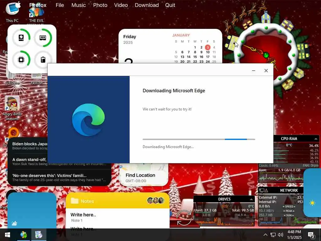Click the folder icon in Notes widget
The image size is (321, 241).
tap(75, 201)
